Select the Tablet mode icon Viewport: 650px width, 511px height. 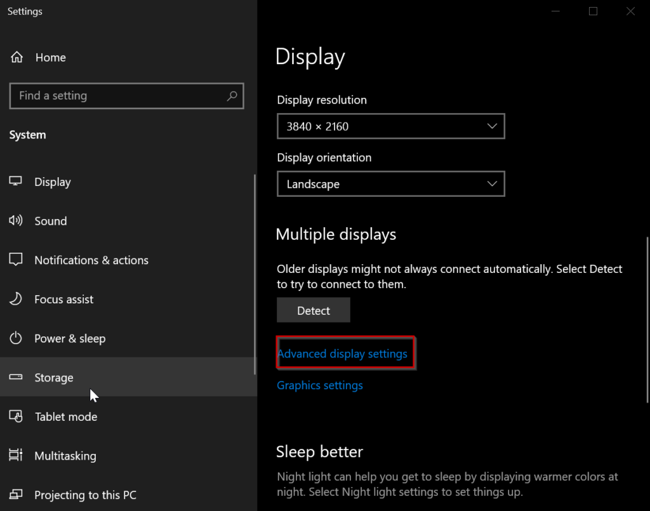click(x=15, y=416)
